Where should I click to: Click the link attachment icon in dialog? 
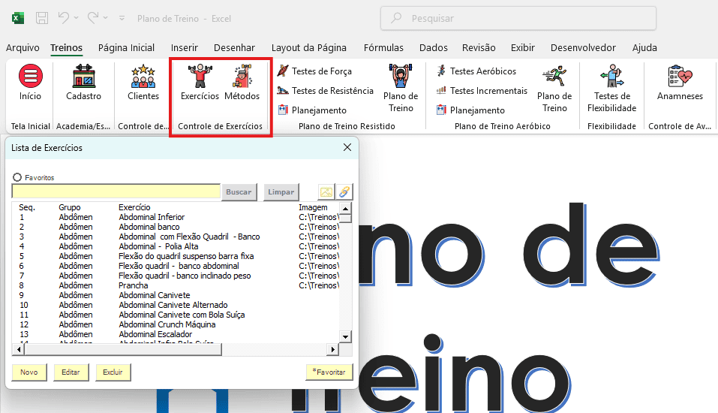[344, 192]
